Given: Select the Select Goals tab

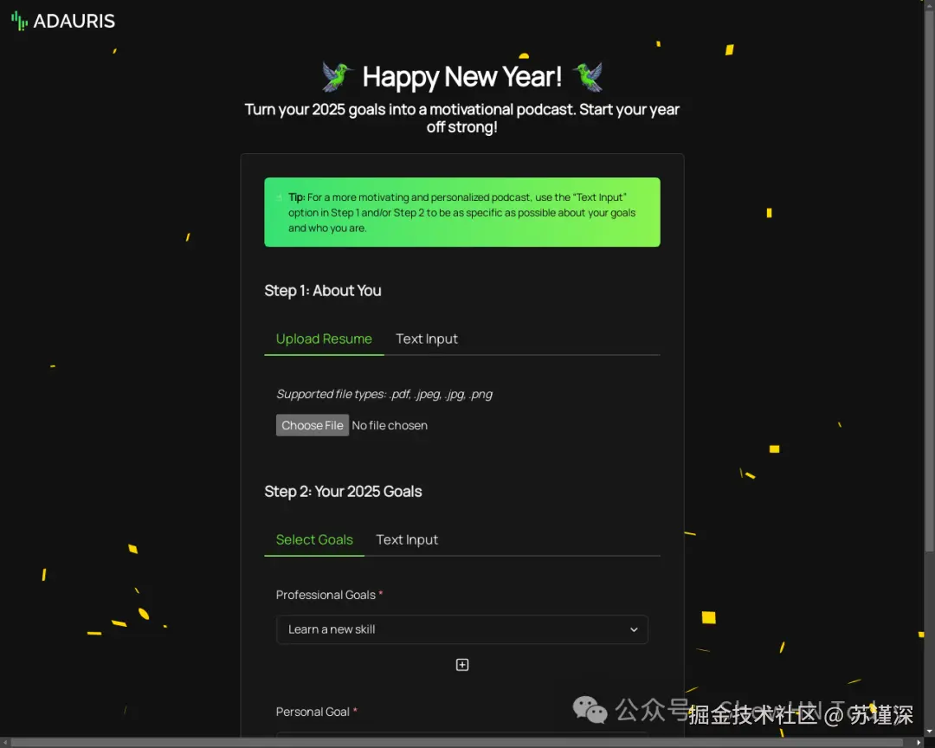Looking at the screenshot, I should coord(314,539).
